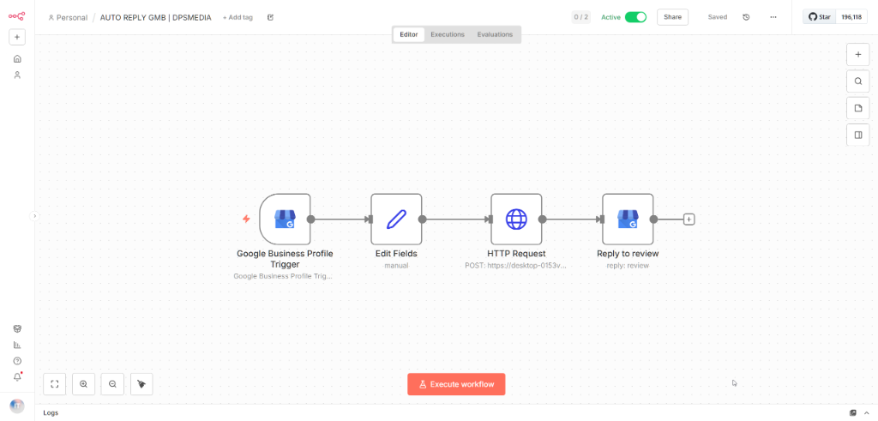Click the Execute workflow button
Screen dimensions: 878x421
pos(456,384)
